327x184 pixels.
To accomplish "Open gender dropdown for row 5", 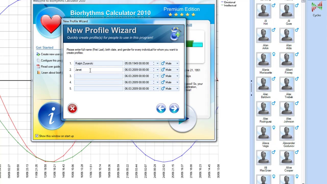I will pos(177,89).
